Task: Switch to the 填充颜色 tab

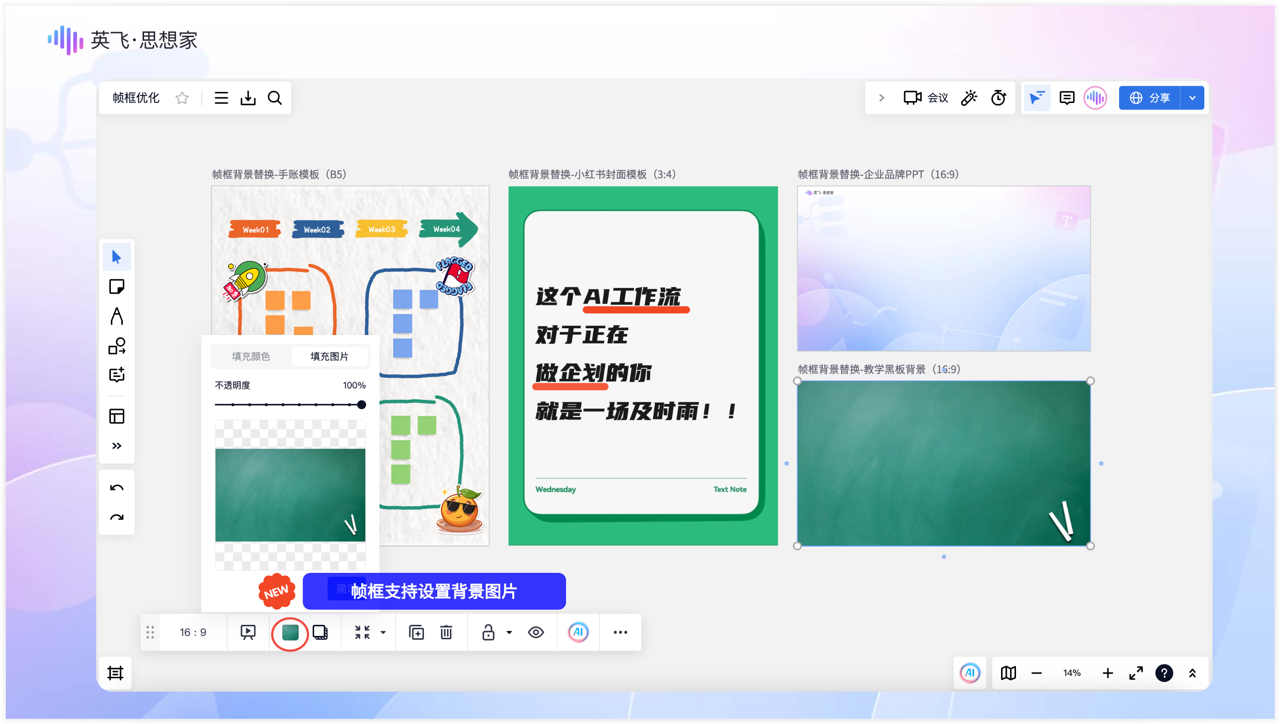Action: coord(251,356)
